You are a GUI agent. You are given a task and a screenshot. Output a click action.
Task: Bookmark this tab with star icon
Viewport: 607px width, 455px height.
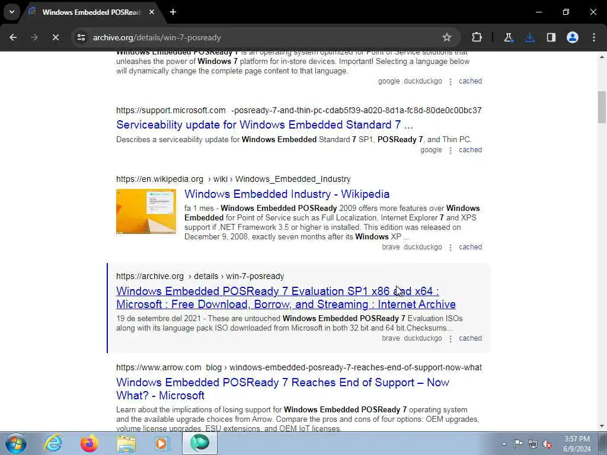(447, 37)
